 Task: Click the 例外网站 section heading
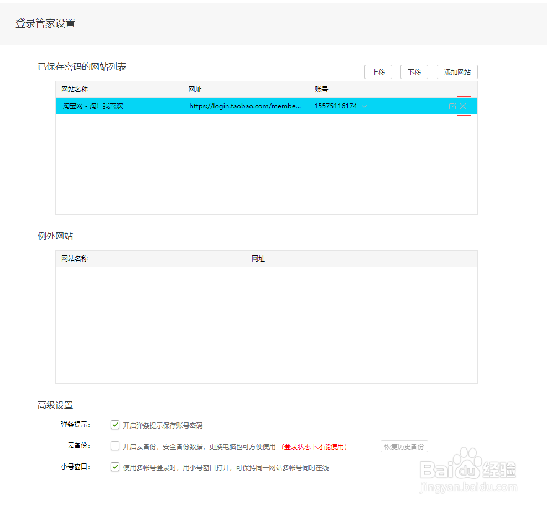55,236
